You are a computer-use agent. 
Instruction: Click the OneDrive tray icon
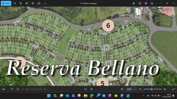tap(148, 96)
